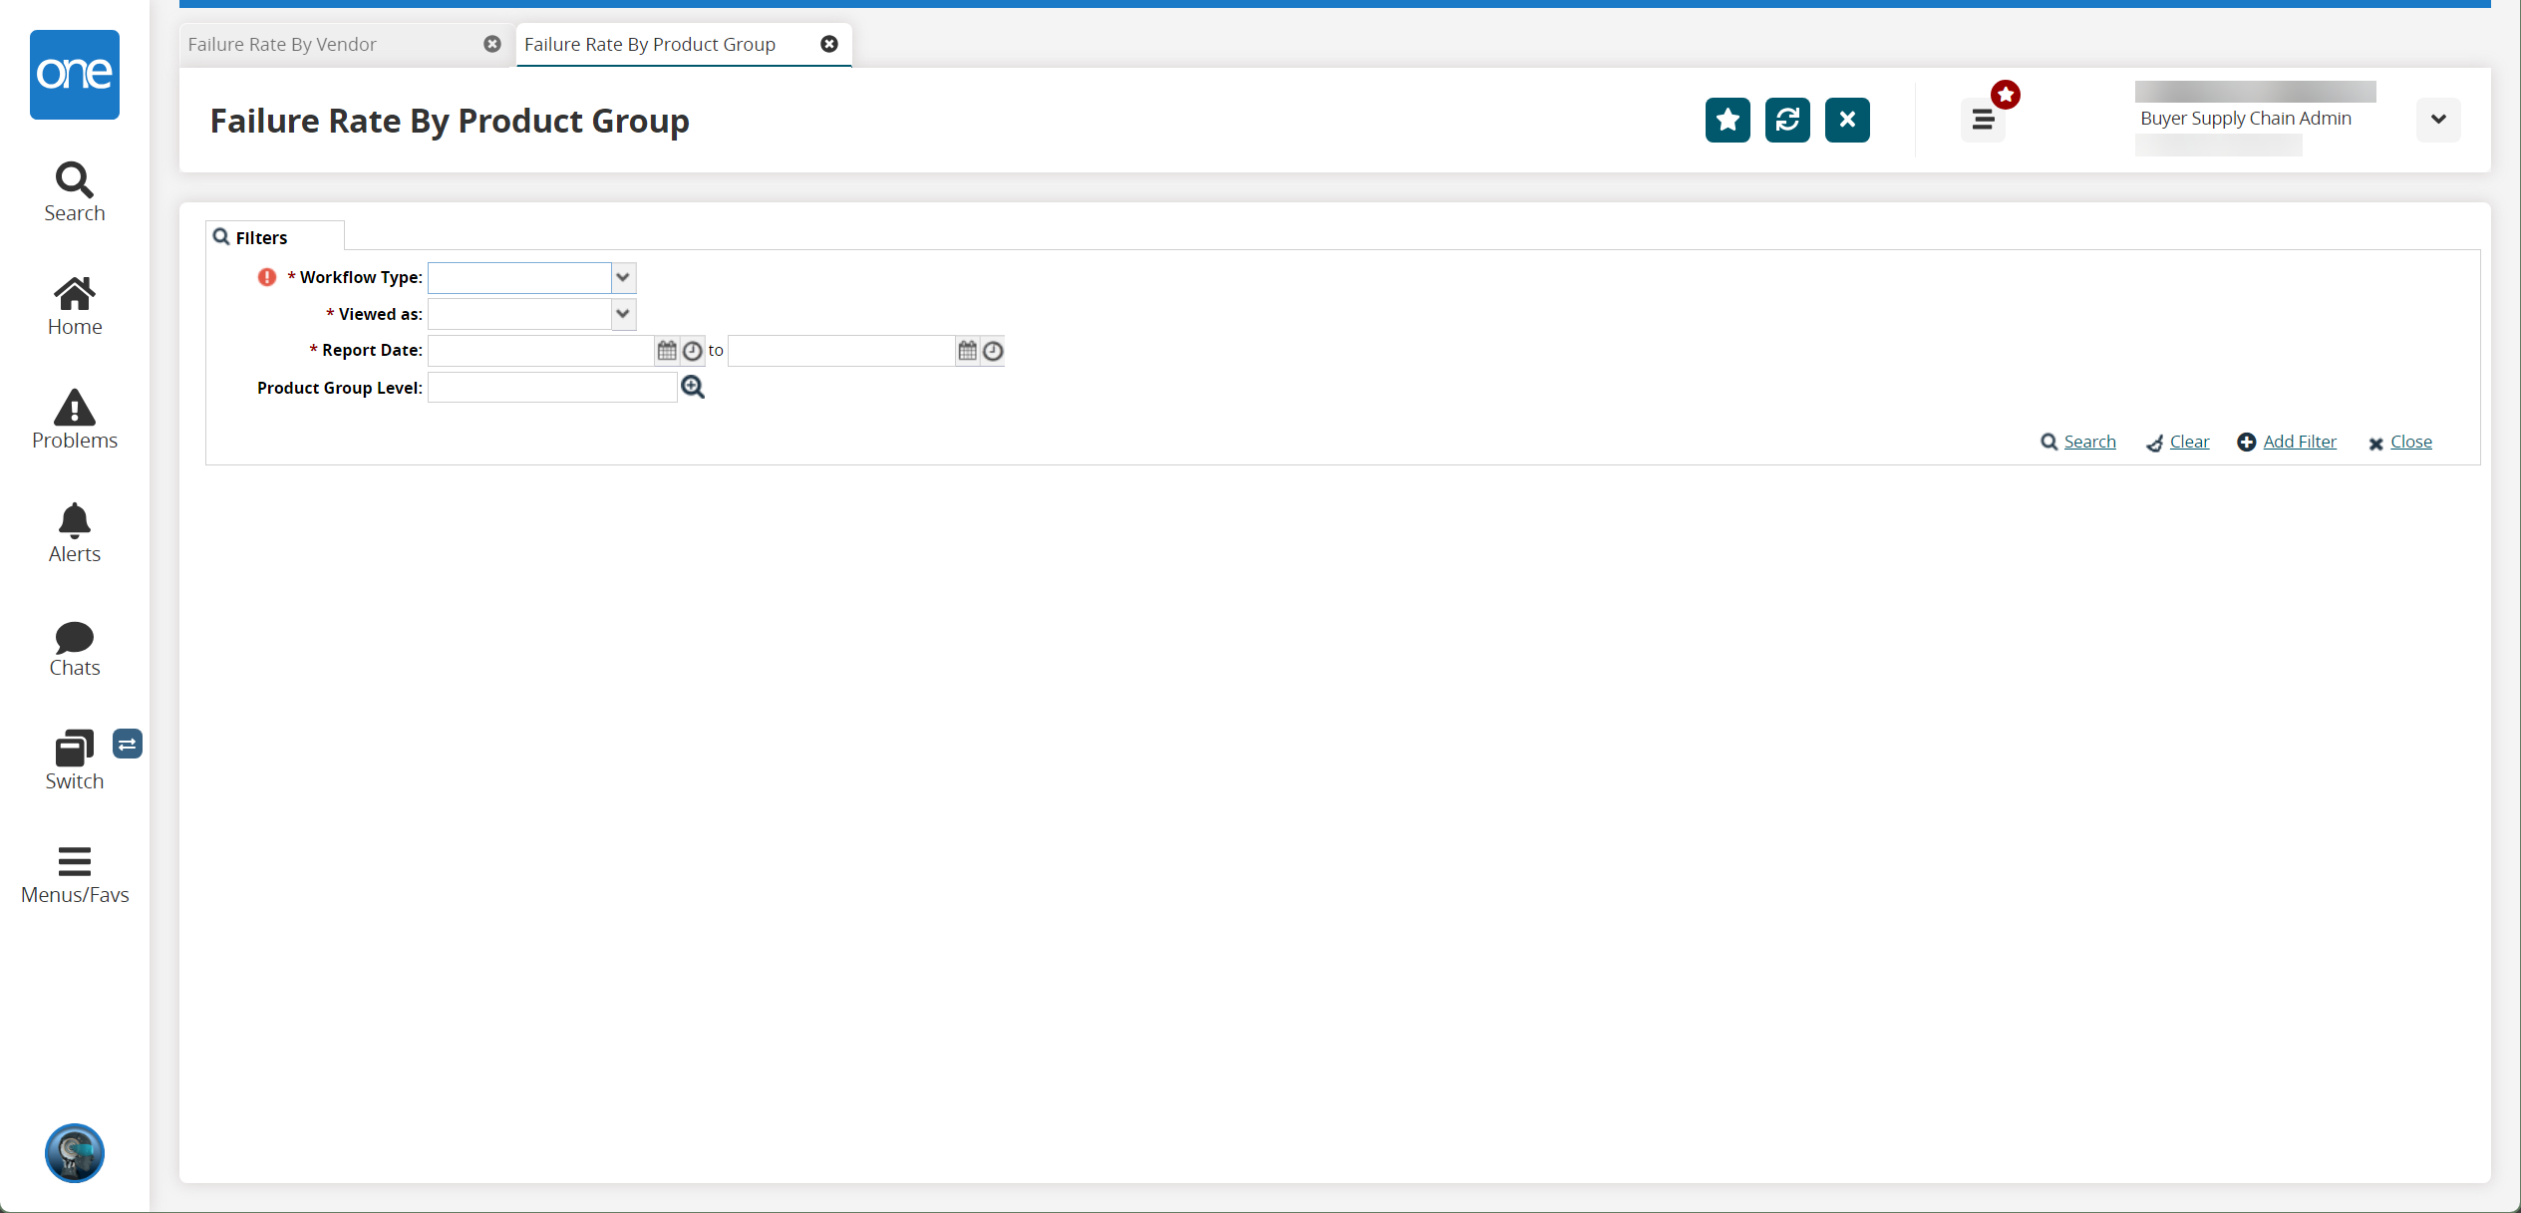Screen dimensions: 2521x1213
Task: Click the Close filters link
Action: [x=2410, y=442]
